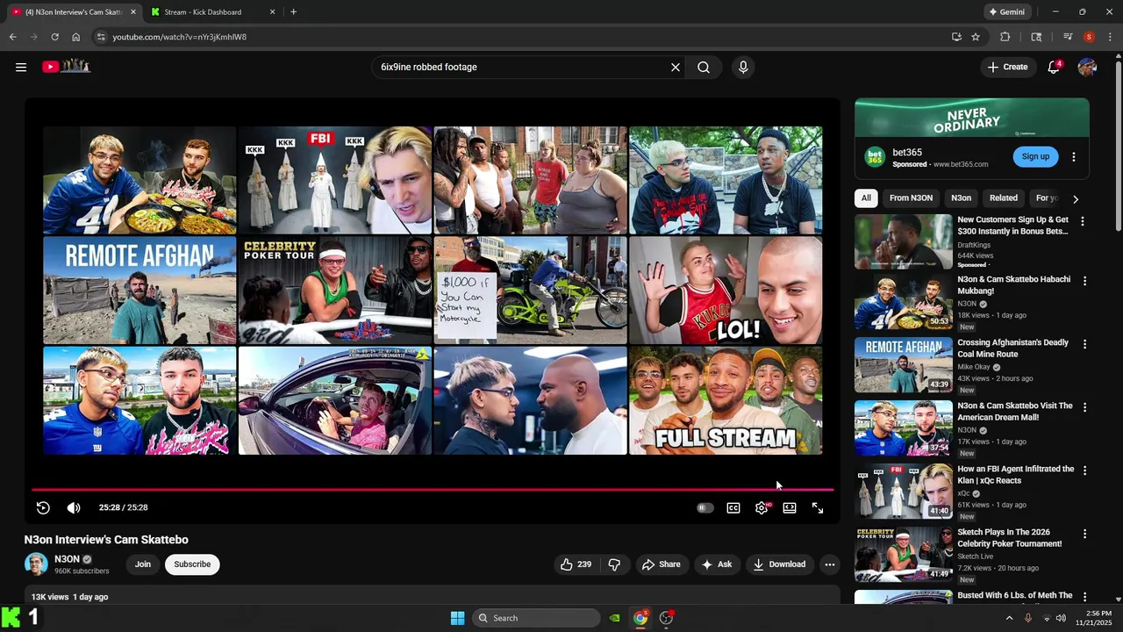Open Gemini in Chrome

[x=1006, y=12]
